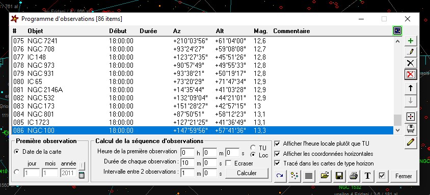
Task: Select row 075 NGC 7241
Action: pos(203,41)
